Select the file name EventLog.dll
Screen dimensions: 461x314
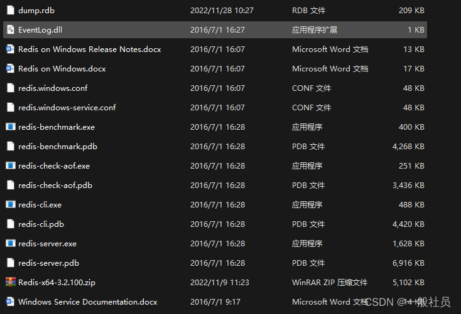(x=40, y=30)
